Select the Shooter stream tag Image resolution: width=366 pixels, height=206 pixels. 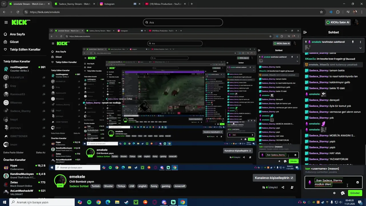click(x=109, y=186)
